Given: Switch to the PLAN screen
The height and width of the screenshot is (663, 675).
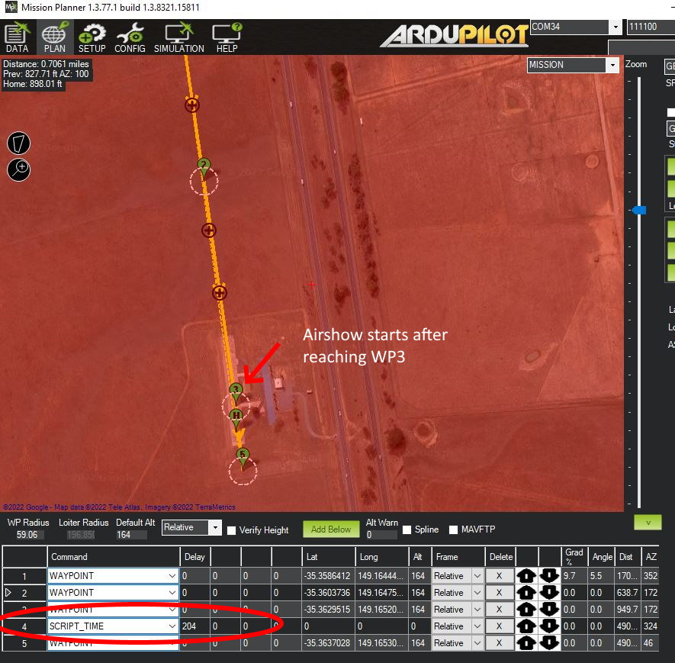Looking at the screenshot, I should pyautogui.click(x=54, y=37).
